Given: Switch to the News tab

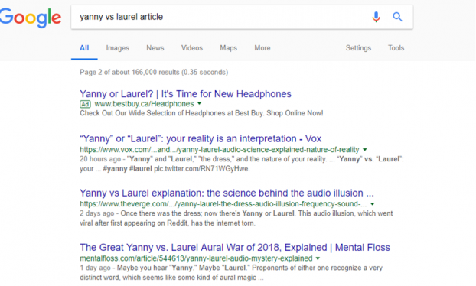Looking at the screenshot, I should click(155, 48).
